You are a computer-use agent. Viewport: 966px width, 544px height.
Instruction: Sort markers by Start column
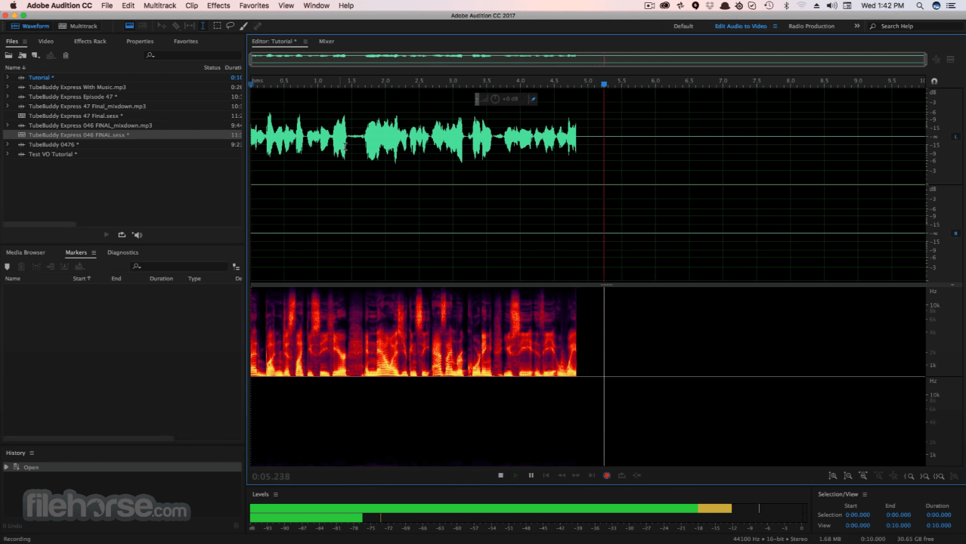coord(82,279)
